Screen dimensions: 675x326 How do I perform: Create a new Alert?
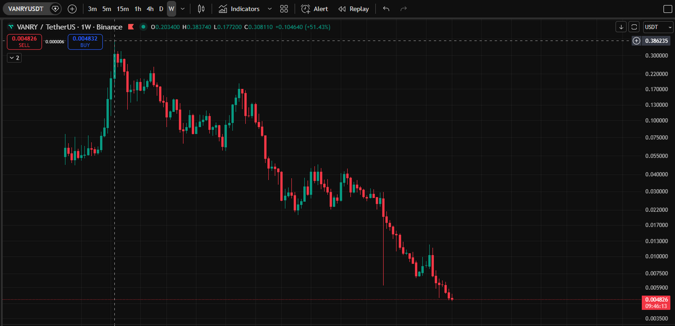[x=314, y=9]
